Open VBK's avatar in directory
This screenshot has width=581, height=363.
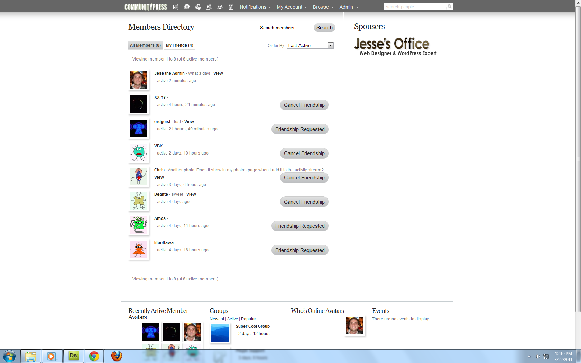pyautogui.click(x=139, y=152)
